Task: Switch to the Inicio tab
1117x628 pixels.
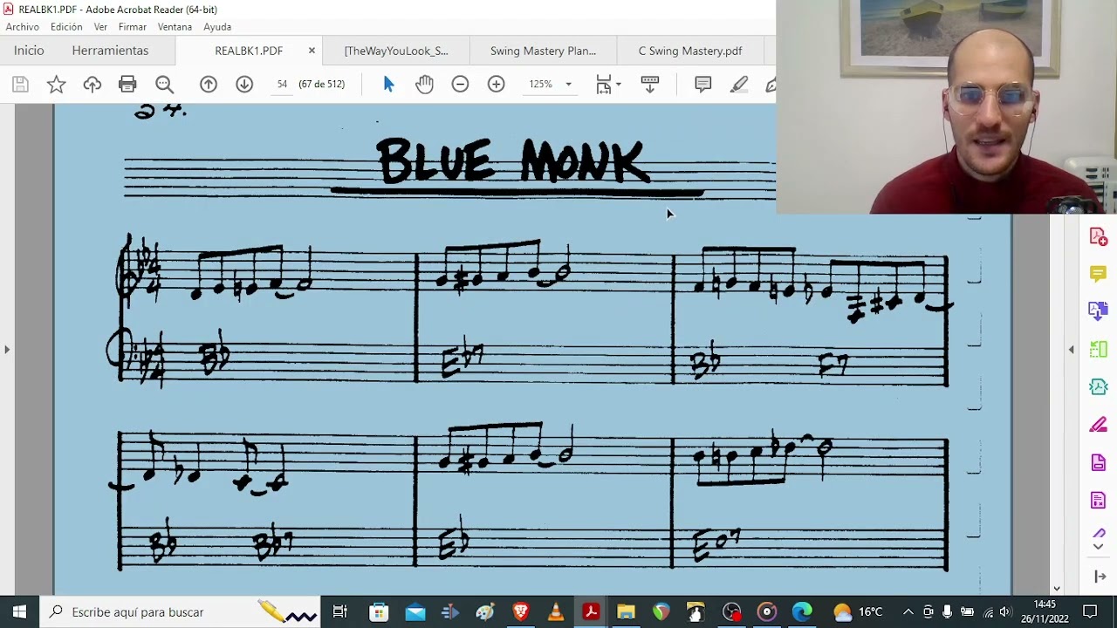Action: pyautogui.click(x=29, y=51)
